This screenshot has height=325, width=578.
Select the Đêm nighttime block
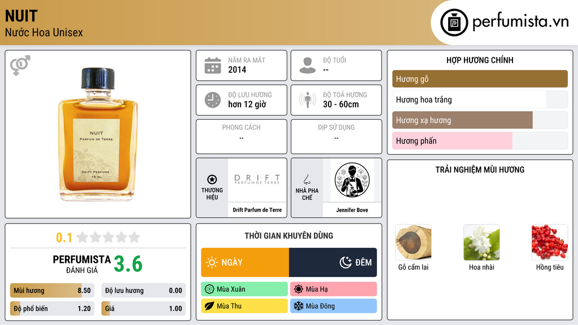click(x=333, y=262)
